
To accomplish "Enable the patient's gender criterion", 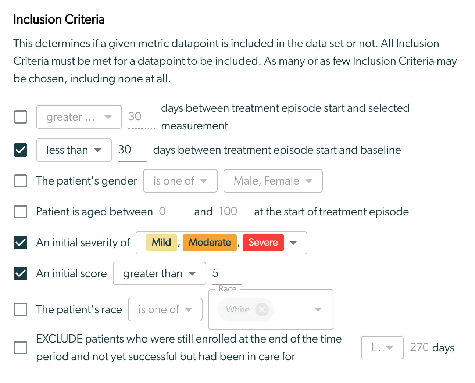I will pyautogui.click(x=20, y=181).
